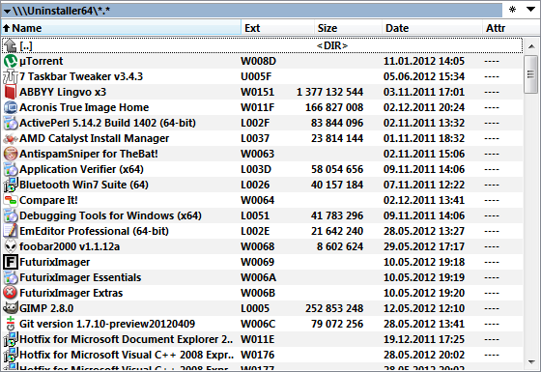541x372 pixels.
Task: Click the FuturixImager Extras red X icon
Action: pos(11,293)
